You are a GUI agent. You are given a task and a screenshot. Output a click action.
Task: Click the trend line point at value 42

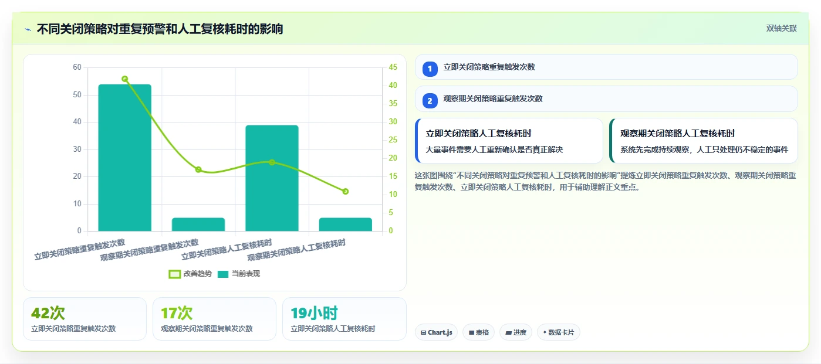coord(124,79)
